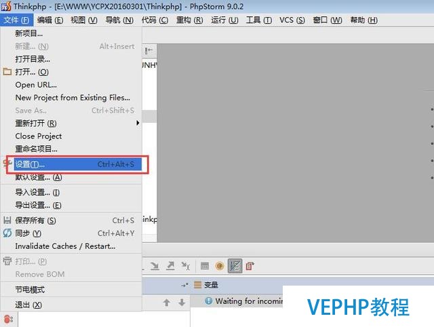
Task: Click 保存所有 (S) save all entry
Action: pyautogui.click(x=71, y=220)
